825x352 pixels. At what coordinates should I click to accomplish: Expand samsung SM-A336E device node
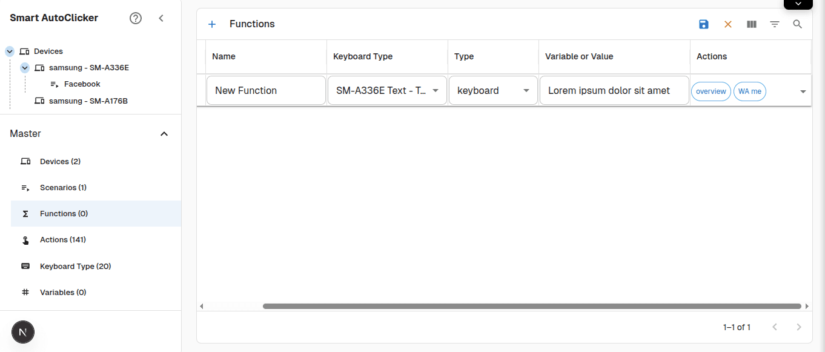pos(24,67)
